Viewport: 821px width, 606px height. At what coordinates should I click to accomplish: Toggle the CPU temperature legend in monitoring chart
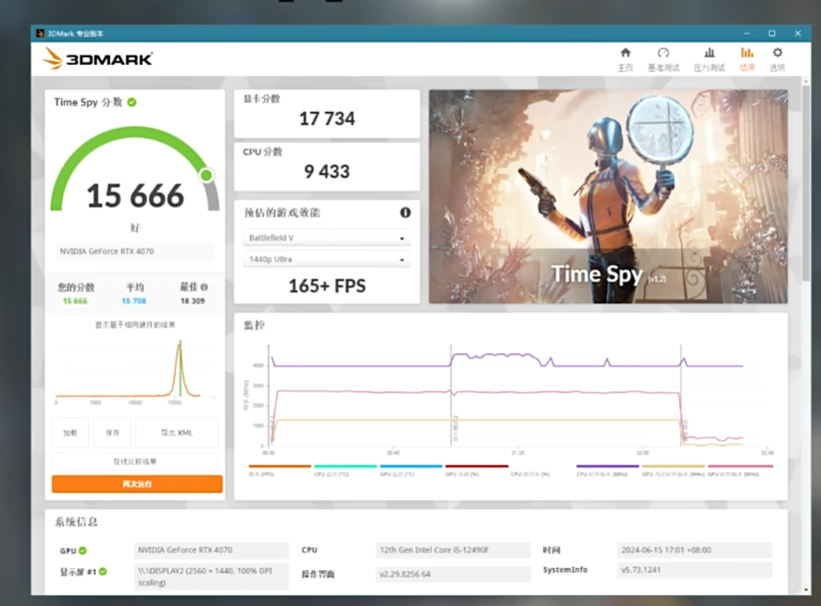coord(345,469)
